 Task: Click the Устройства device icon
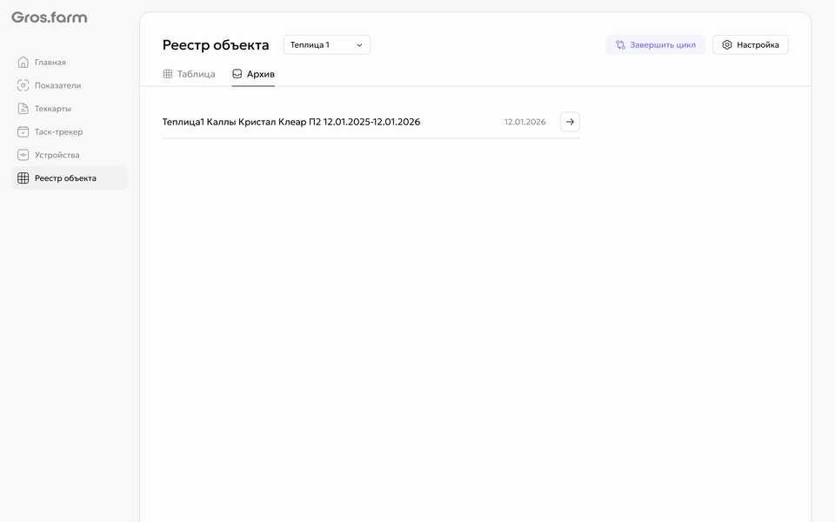[23, 155]
